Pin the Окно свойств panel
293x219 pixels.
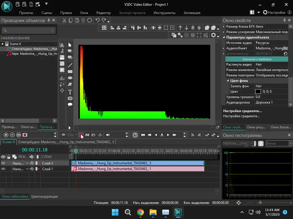coord(284,20)
